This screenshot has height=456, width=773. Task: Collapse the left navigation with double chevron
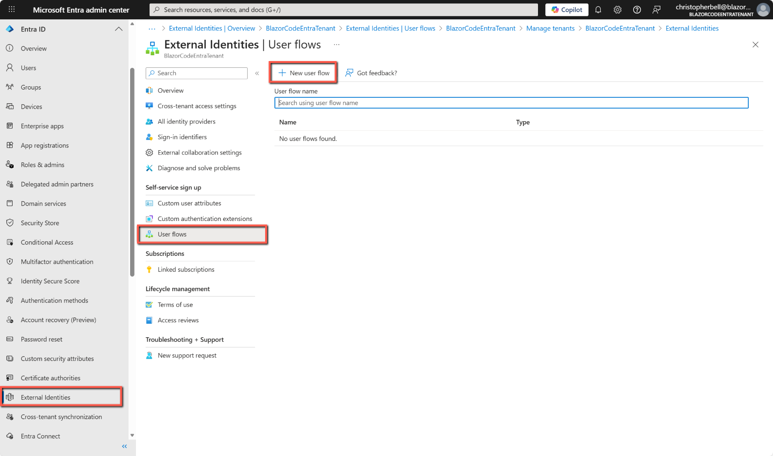[124, 446]
